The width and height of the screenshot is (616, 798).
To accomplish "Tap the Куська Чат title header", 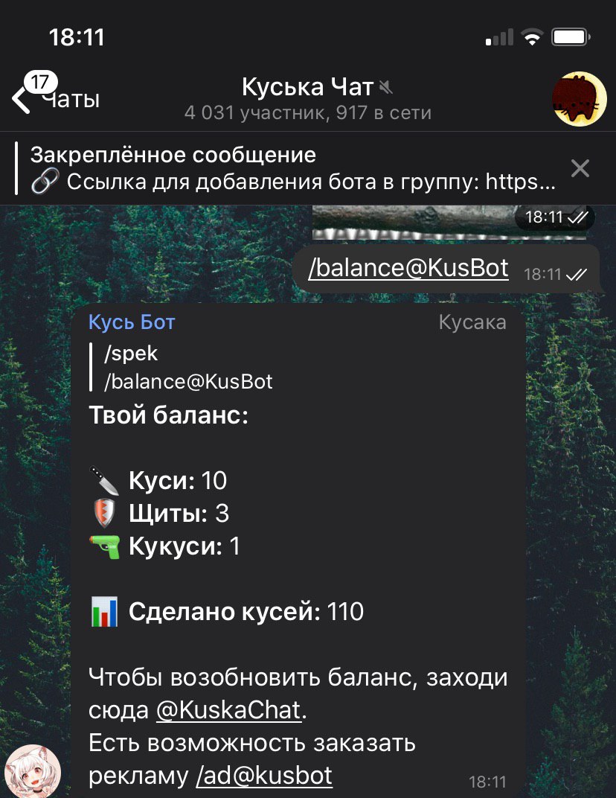I will pyautogui.click(x=307, y=87).
